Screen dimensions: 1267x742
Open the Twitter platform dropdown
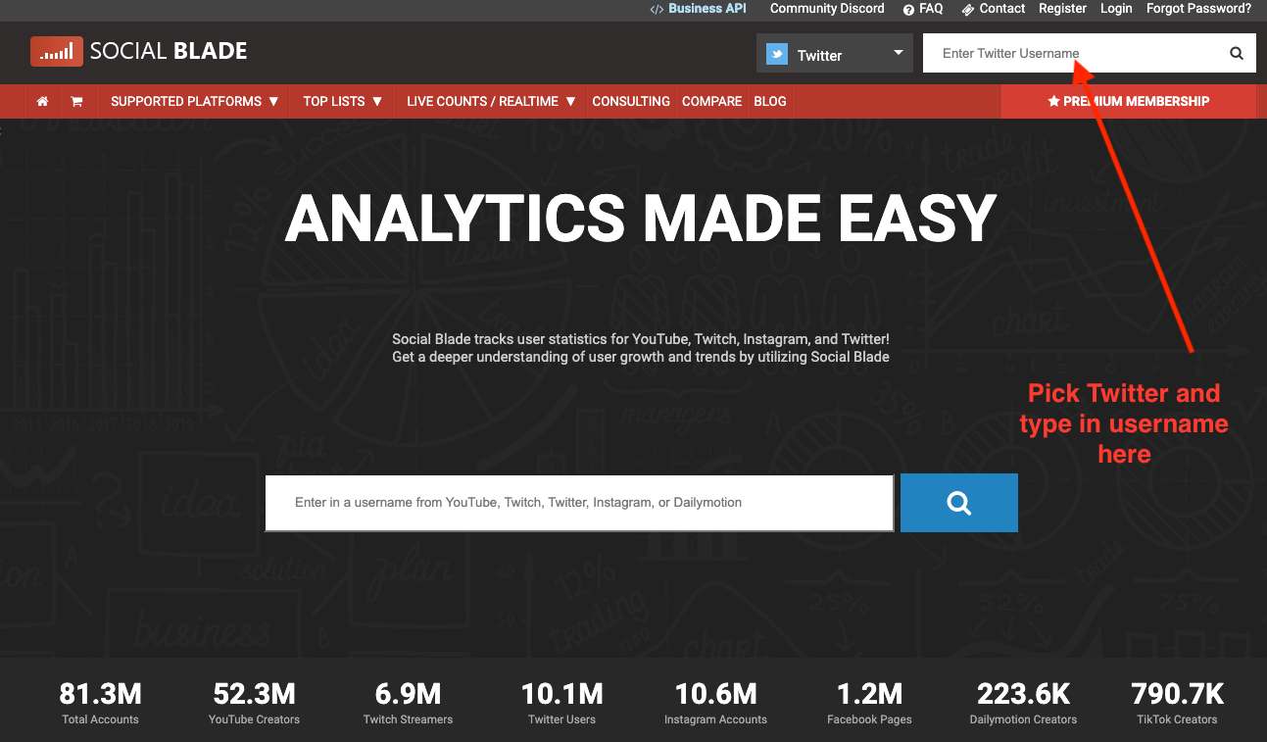pos(834,53)
